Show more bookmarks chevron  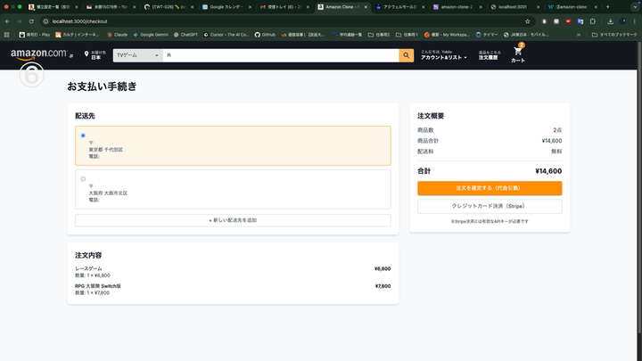pyautogui.click(x=579, y=35)
